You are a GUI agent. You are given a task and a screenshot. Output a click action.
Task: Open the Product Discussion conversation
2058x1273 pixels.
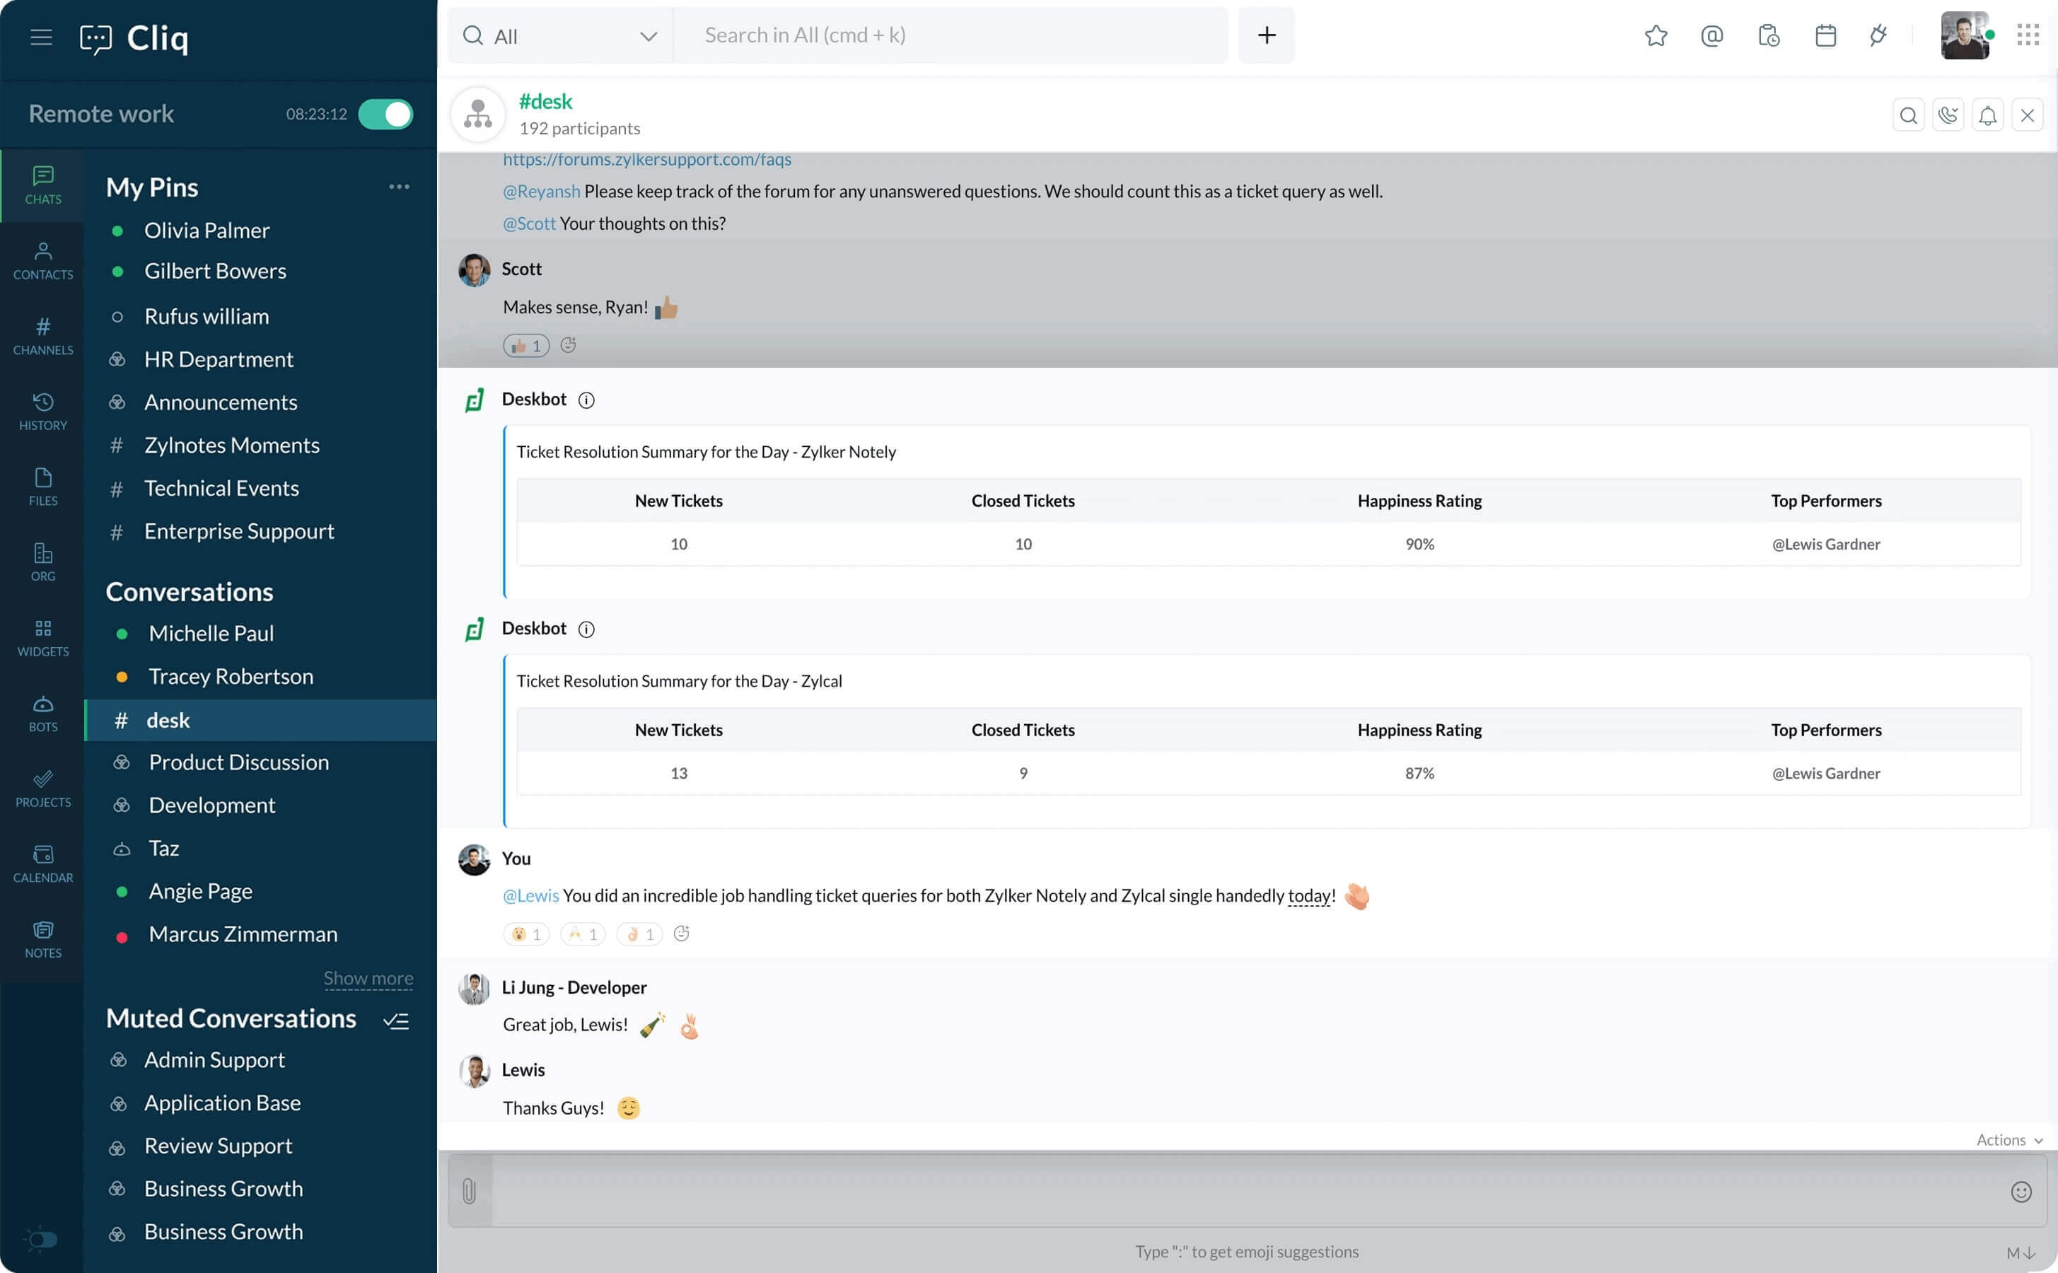(238, 762)
